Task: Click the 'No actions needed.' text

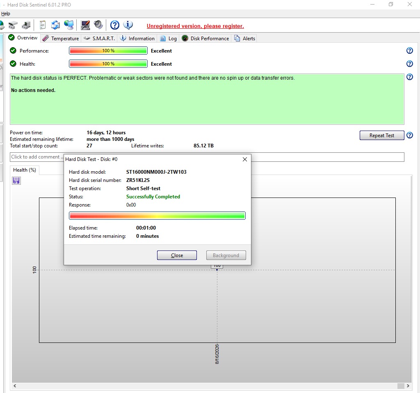Action: [33, 90]
